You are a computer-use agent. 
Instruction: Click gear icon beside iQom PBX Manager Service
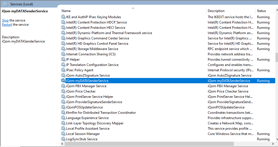(x=63, y=86)
